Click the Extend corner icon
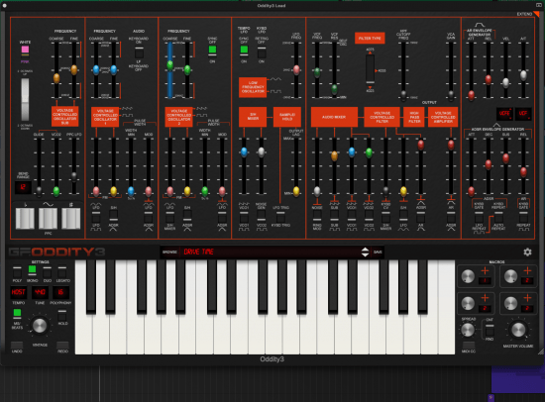 (x=536, y=14)
